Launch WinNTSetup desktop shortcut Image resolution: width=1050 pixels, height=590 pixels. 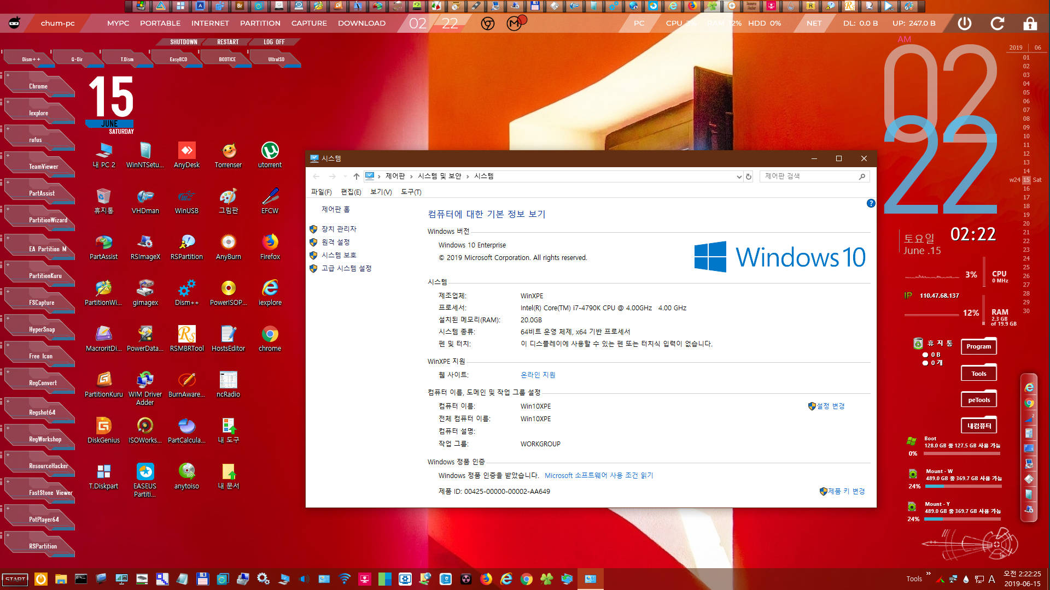145,155
